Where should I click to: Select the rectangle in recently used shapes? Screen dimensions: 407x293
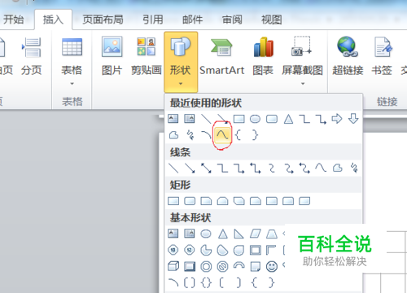[239, 119]
